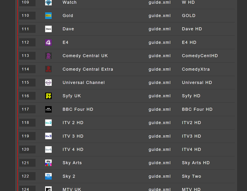The height and width of the screenshot is (191, 247).
Task: Click the 'Sky Two' EPG mapping
Action: click(x=191, y=176)
